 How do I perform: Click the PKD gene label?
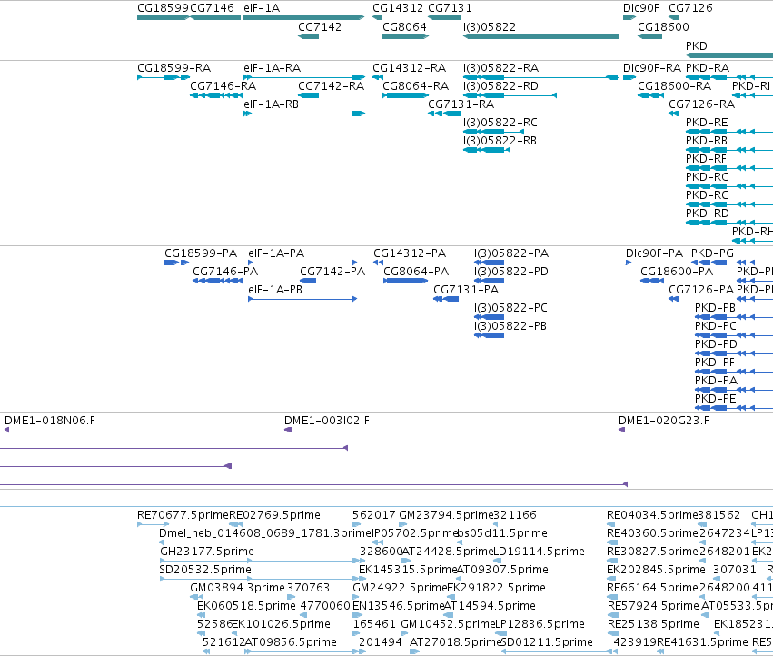(x=696, y=45)
